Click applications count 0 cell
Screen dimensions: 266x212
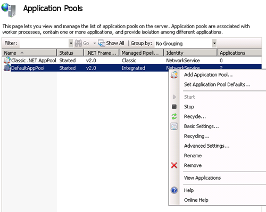pos(221,61)
